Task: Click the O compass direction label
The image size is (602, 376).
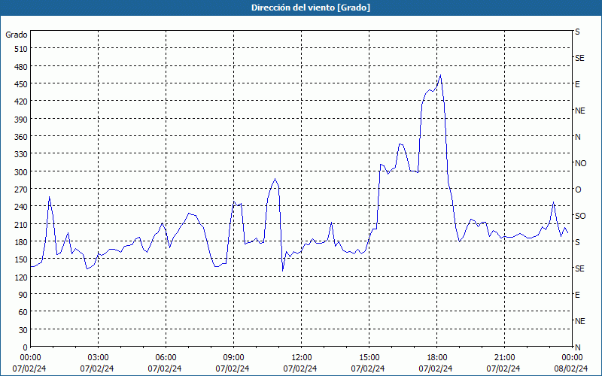Action: click(x=578, y=190)
